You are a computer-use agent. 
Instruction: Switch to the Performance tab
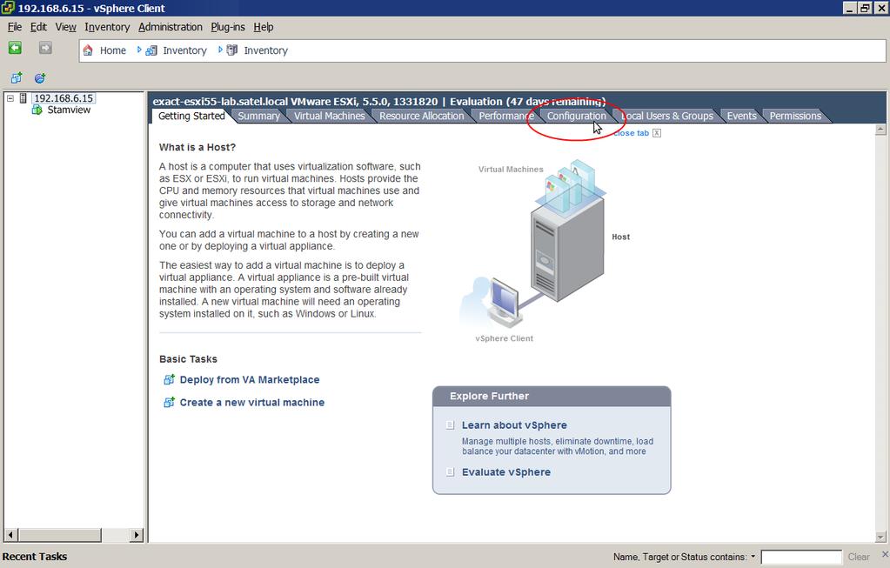pyautogui.click(x=505, y=116)
